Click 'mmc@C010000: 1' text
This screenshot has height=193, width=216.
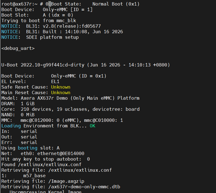pos(103,120)
